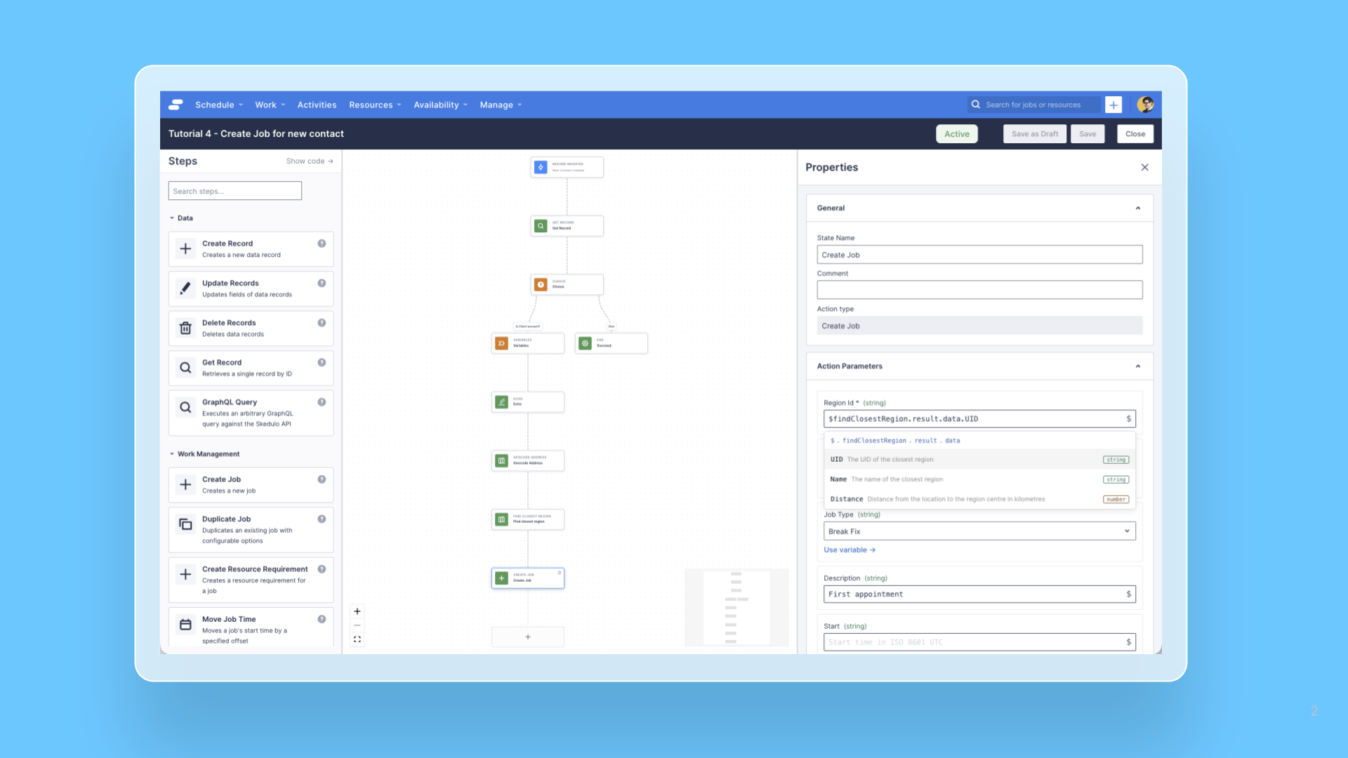Click the Use variable link

pos(850,550)
